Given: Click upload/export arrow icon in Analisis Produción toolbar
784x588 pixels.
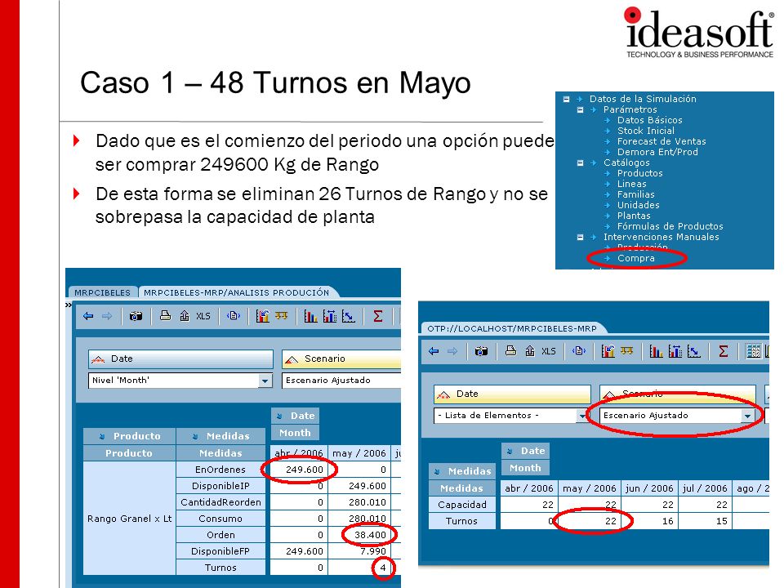Looking at the screenshot, I should tap(185, 315).
